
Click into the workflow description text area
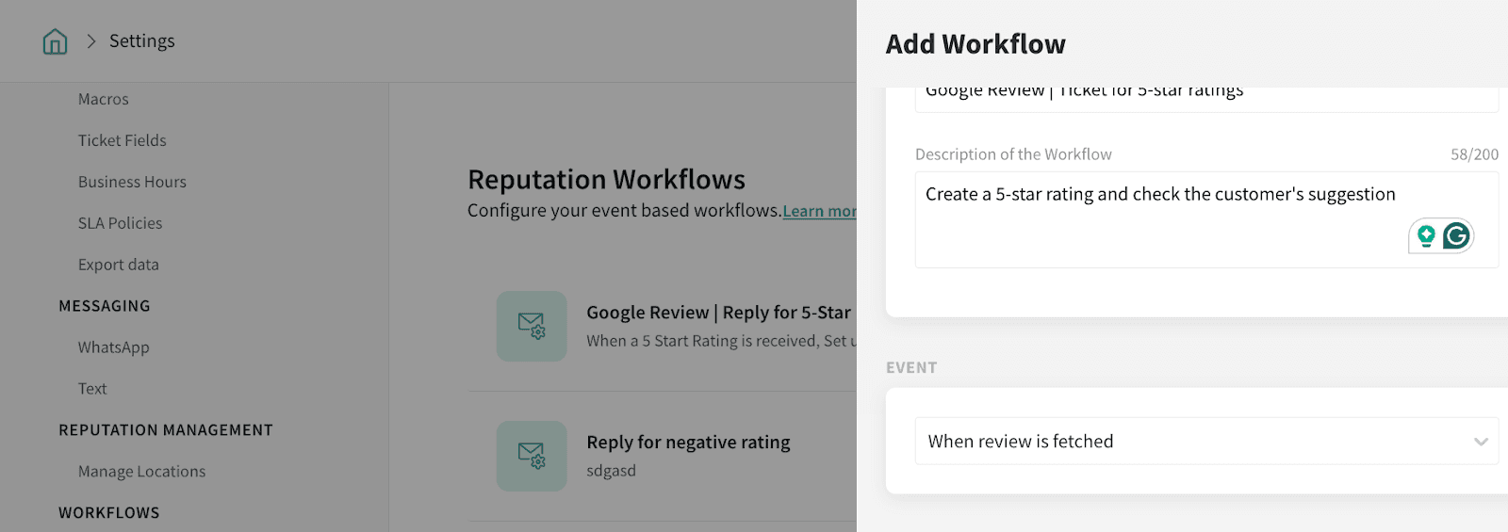click(x=1159, y=226)
